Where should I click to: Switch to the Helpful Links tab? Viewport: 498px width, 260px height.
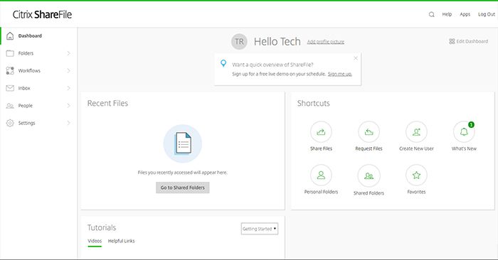122,241
